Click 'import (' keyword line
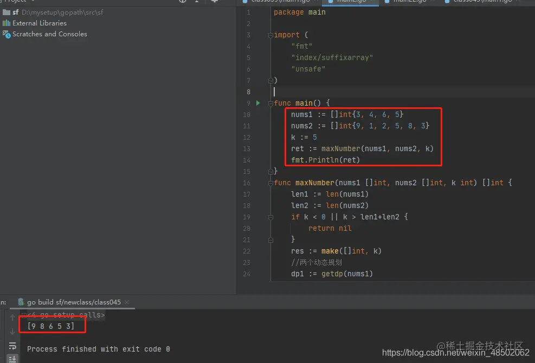Image resolution: width=535 pixels, height=363 pixels. [291, 35]
